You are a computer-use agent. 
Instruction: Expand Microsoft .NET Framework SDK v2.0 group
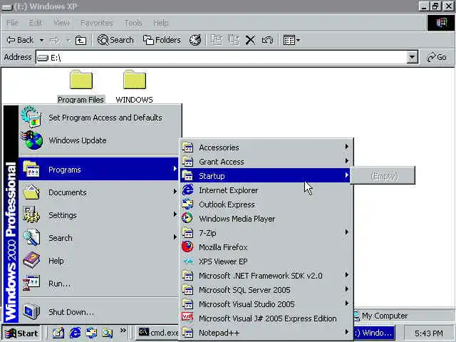point(265,276)
